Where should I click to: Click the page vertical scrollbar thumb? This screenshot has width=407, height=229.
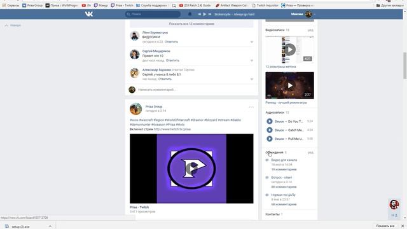tap(405, 66)
